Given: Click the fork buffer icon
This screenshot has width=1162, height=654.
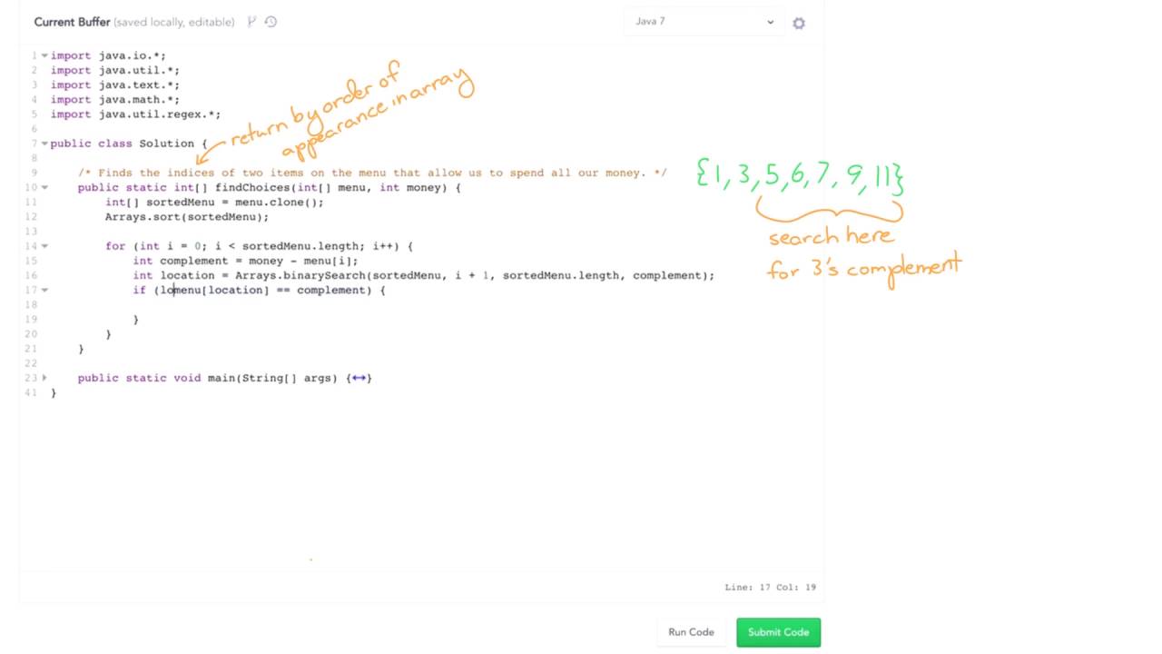Looking at the screenshot, I should click(x=252, y=22).
